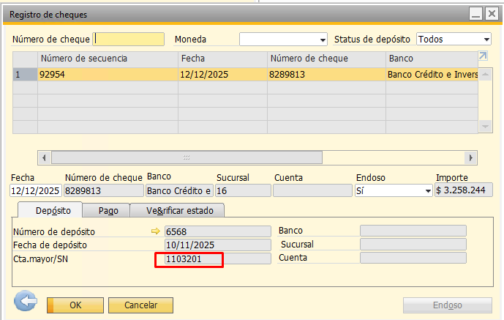The height and width of the screenshot is (320, 504).
Task: Switch to the Pago tab
Action: pyautogui.click(x=108, y=211)
